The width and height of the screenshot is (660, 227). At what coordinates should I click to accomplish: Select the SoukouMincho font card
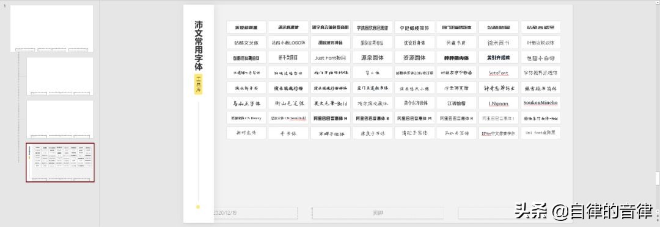point(541,103)
